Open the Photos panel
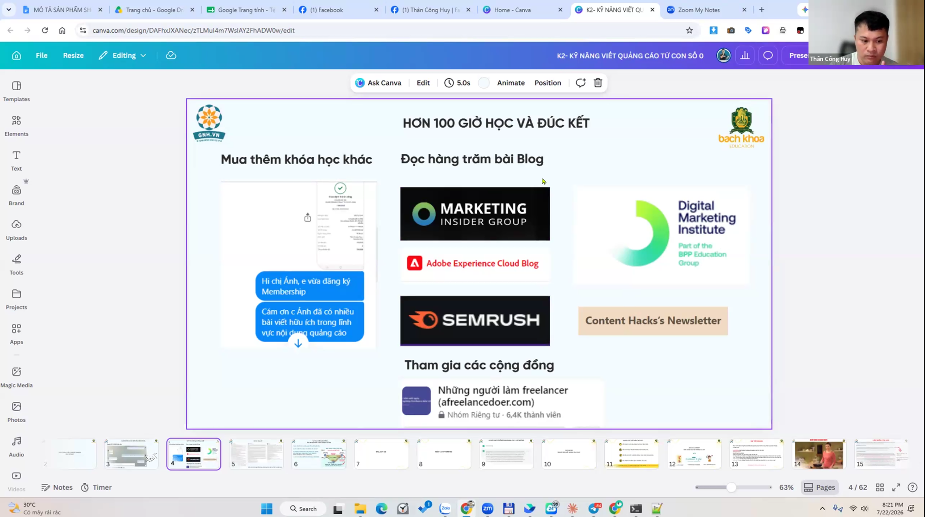 click(x=16, y=412)
